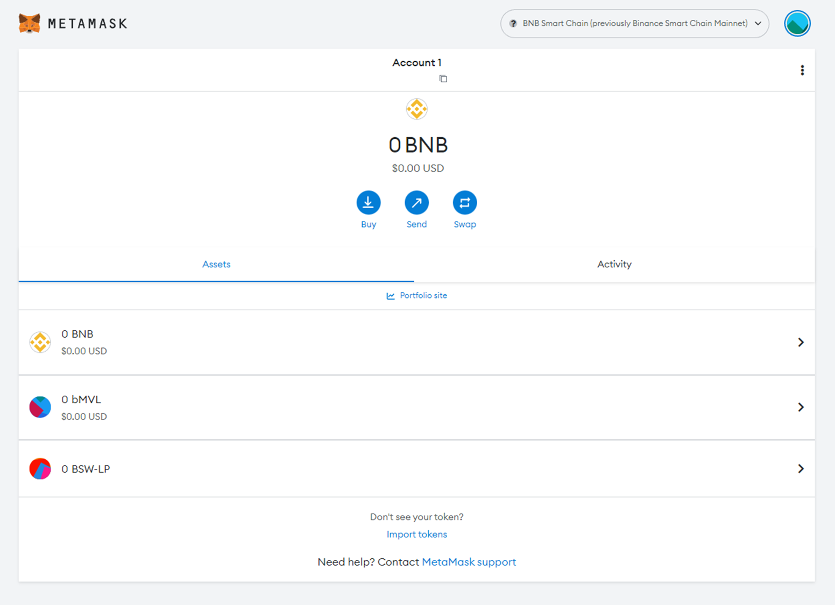
Task: Switch to the Activity tab
Action: tap(614, 264)
